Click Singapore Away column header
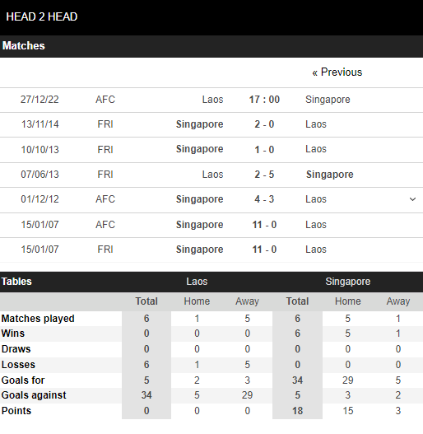Image resolution: width=423 pixels, height=434 pixels. [x=398, y=301]
